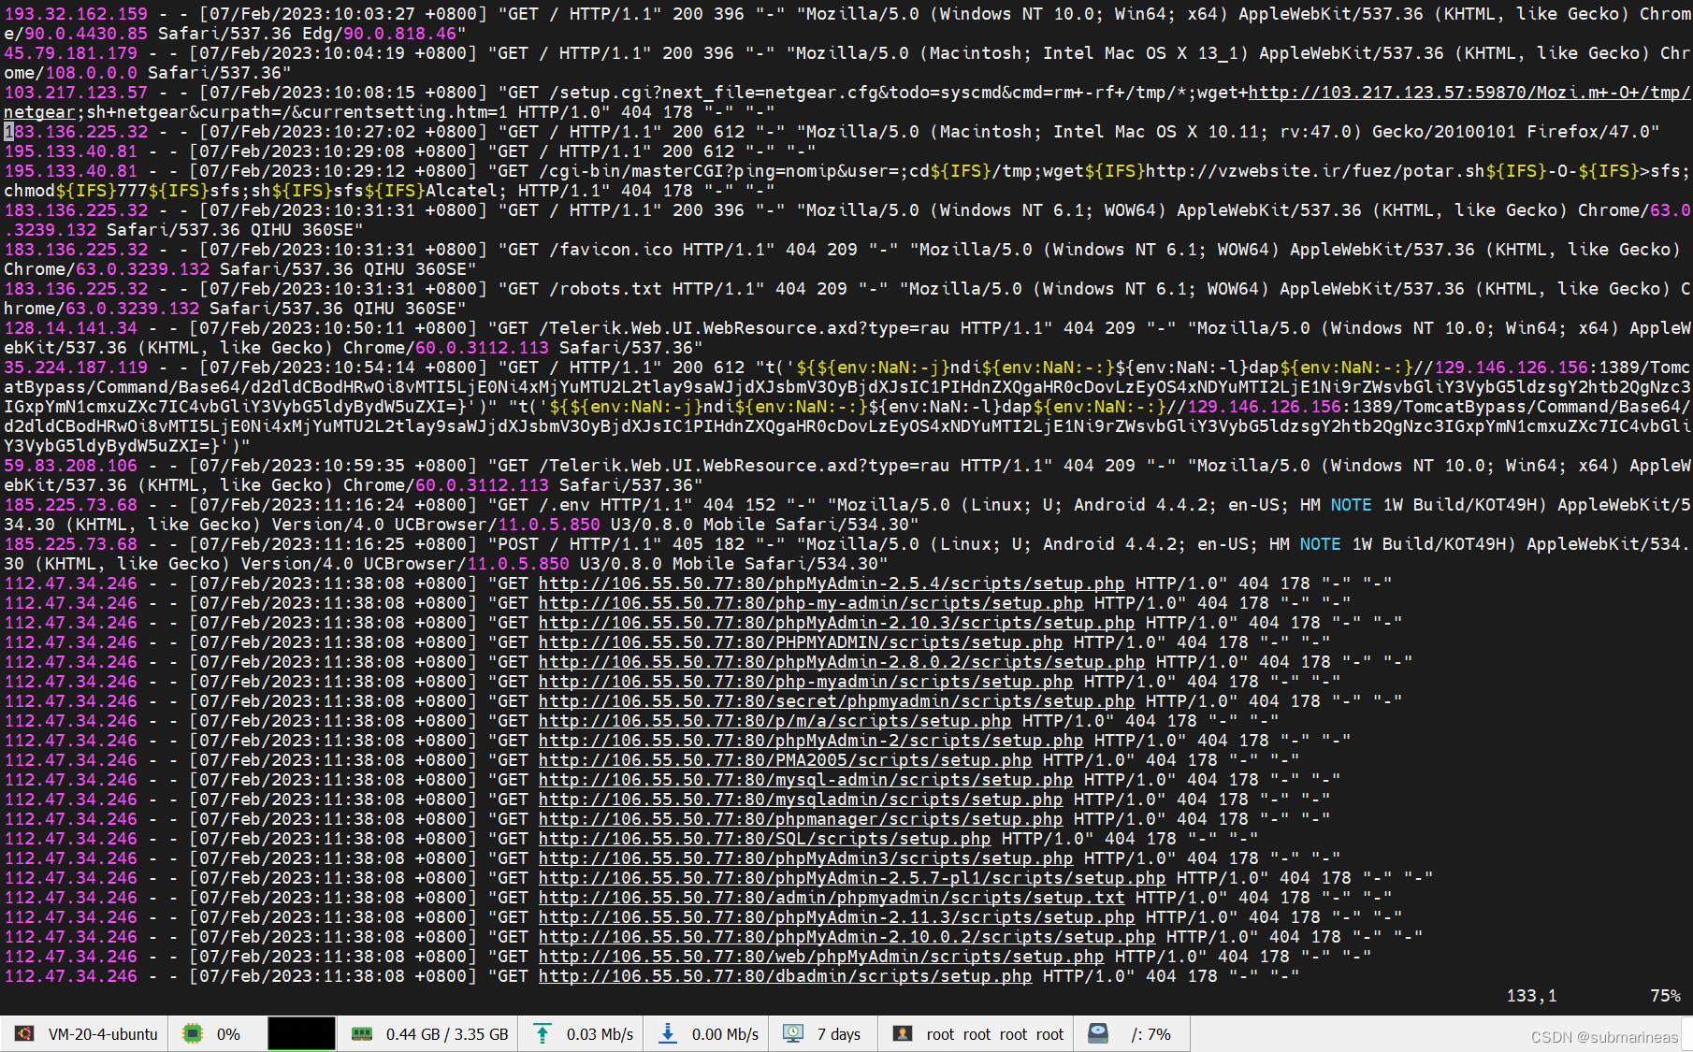Open the phpMyAdmin-2.8.0.2 setup.php URL
This screenshot has height=1052, width=1693.
(842, 662)
